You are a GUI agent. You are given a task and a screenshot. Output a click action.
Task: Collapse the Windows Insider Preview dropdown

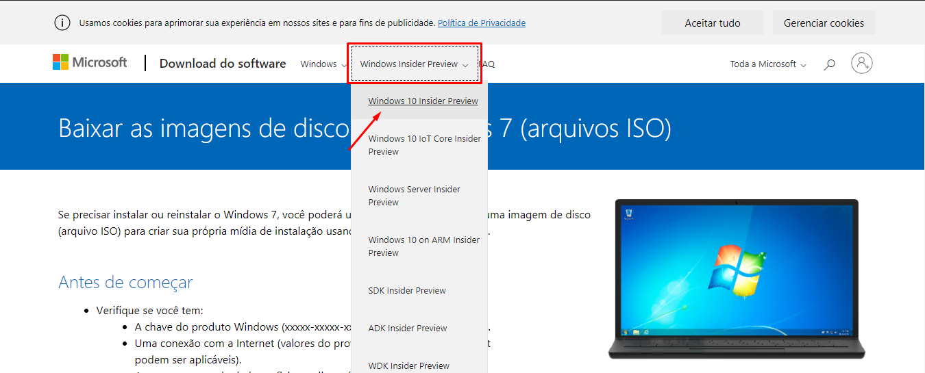[x=414, y=64]
